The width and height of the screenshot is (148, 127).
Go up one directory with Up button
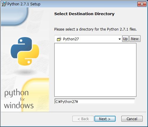125,39
